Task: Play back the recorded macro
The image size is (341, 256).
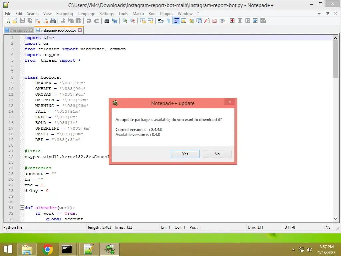Action: click(x=247, y=21)
